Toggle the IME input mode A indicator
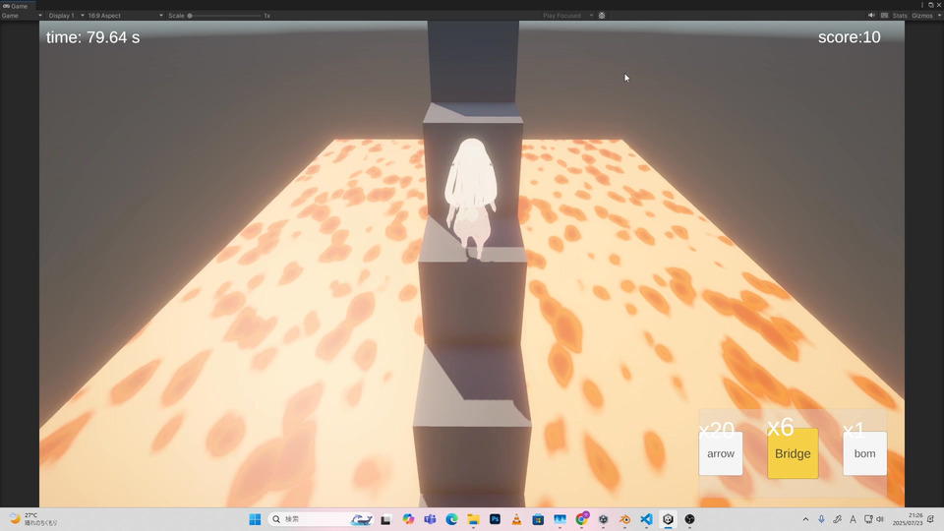 coord(853,519)
